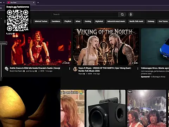Click Veyra ft Rhyen video title

click(x=105, y=69)
